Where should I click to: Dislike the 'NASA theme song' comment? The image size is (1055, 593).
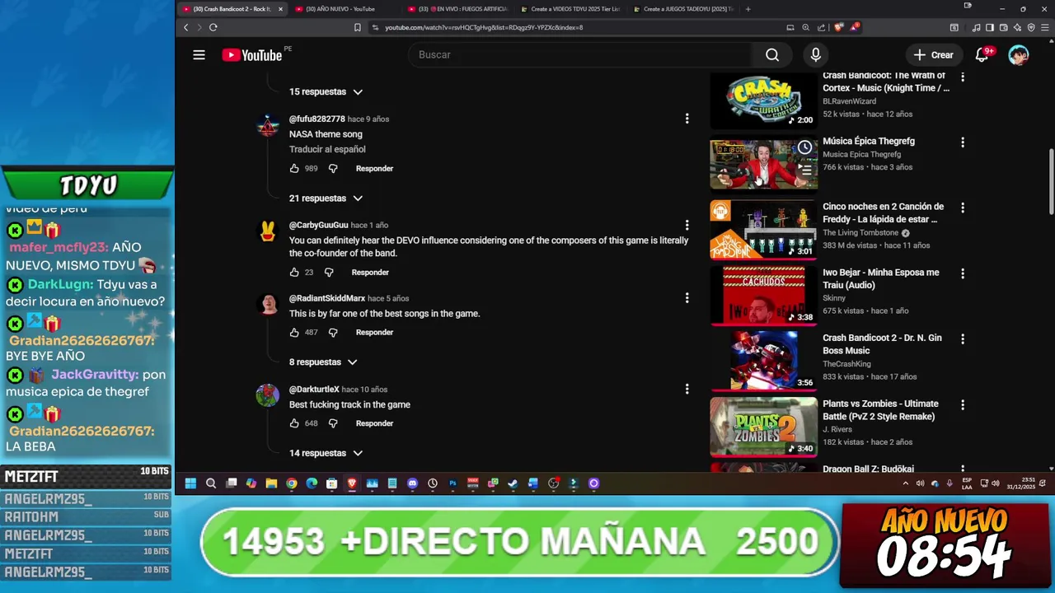333,168
